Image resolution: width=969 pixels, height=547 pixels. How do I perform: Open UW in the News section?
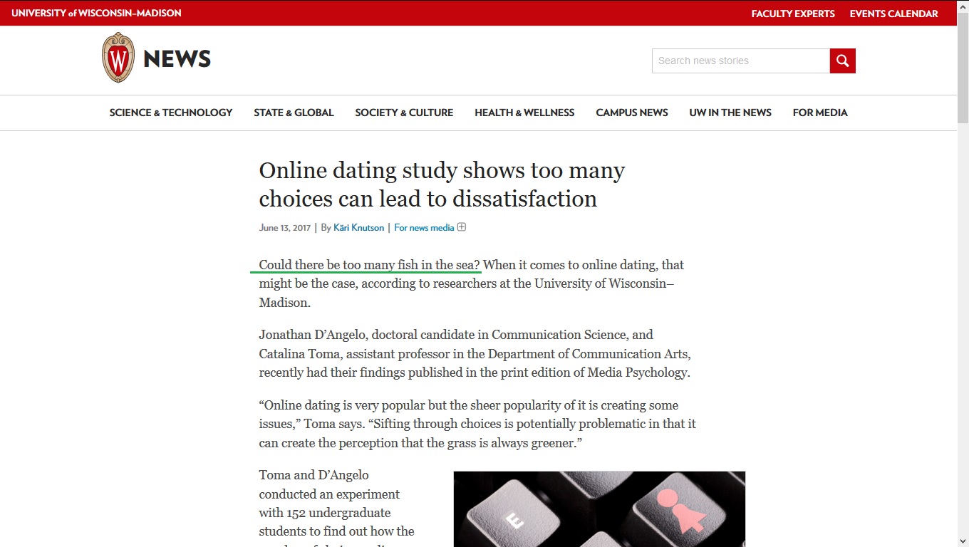730,113
